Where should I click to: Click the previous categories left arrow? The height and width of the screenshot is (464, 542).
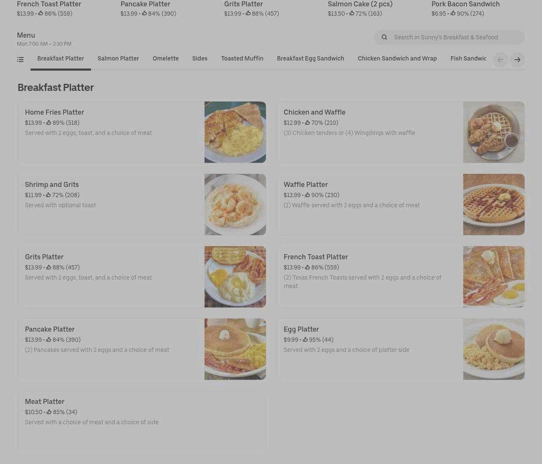point(500,60)
